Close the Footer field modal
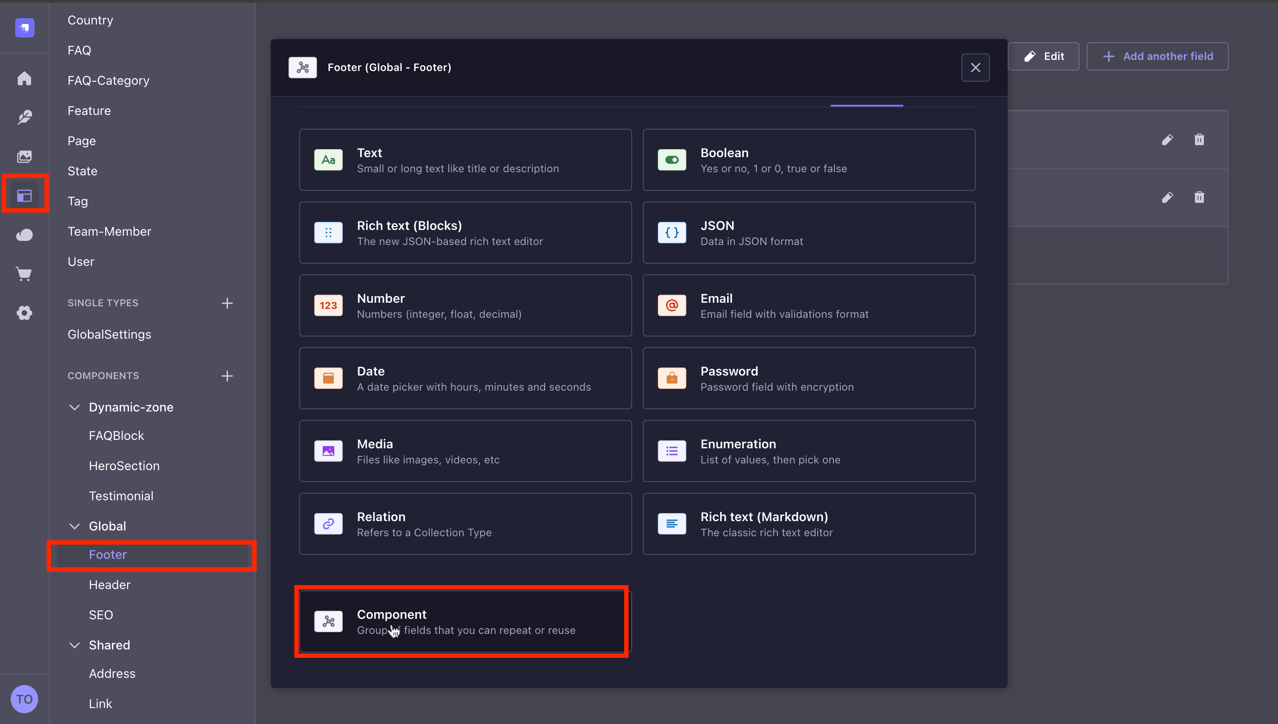Viewport: 1278px width, 724px height. 975,67
